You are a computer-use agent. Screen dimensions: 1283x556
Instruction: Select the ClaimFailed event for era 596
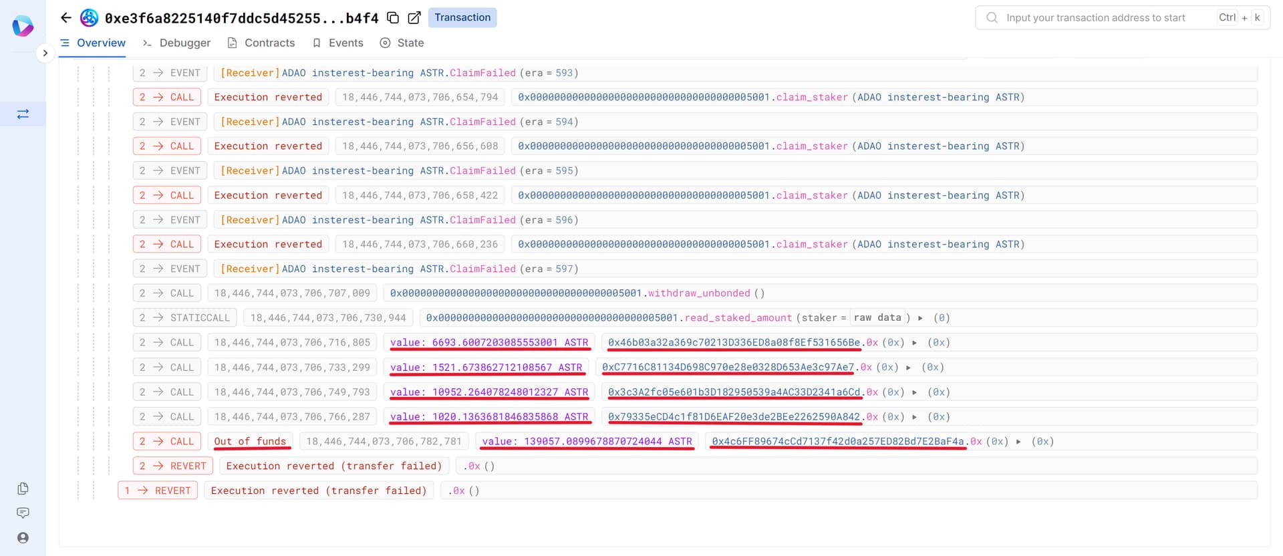pyautogui.click(x=482, y=220)
